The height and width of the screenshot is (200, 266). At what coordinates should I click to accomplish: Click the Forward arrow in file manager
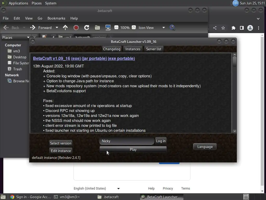pyautogui.click(x=32, y=28)
